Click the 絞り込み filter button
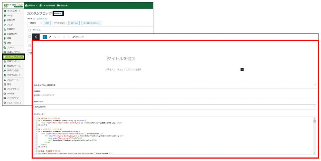Viewport: 321px width, 161px height. (75, 23)
